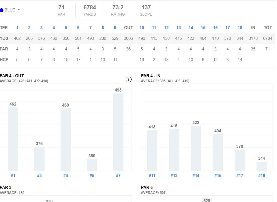277x202 pixels.
Task: Click #7 label beneath the 493 bar
Action: click(118, 176)
